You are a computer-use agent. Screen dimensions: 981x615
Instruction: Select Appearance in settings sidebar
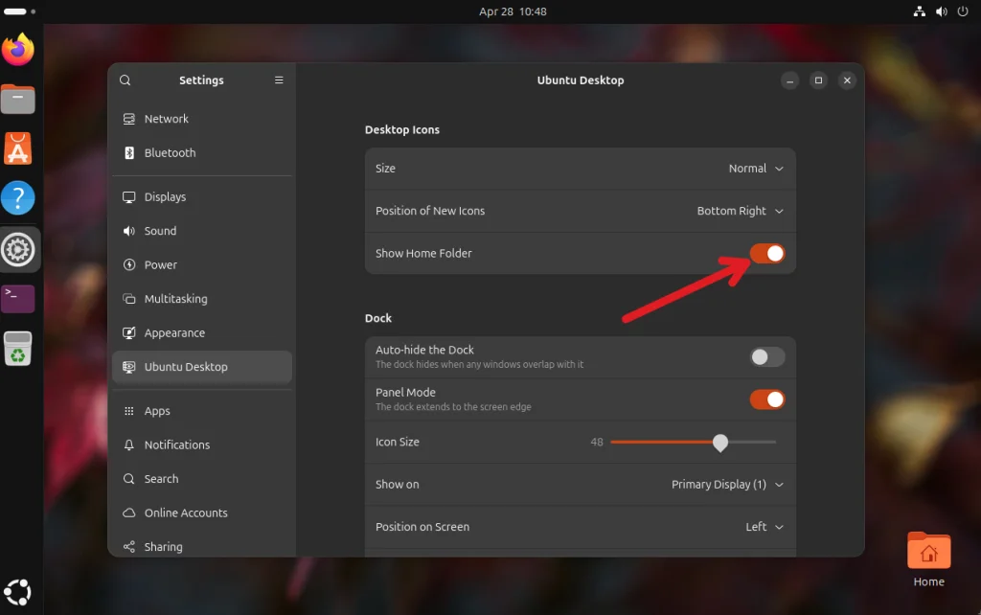[202, 332]
